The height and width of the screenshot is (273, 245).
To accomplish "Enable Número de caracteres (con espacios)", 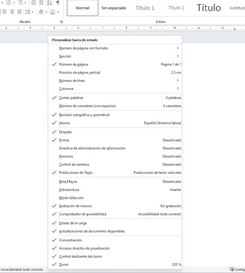I will click(x=115, y=106).
